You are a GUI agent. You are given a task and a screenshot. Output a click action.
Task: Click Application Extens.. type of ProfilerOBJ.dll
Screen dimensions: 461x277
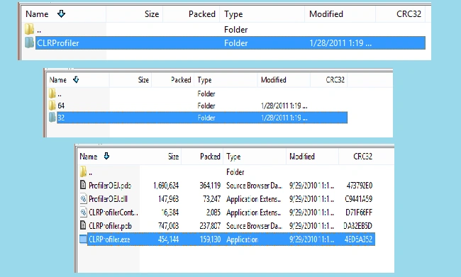click(x=253, y=199)
